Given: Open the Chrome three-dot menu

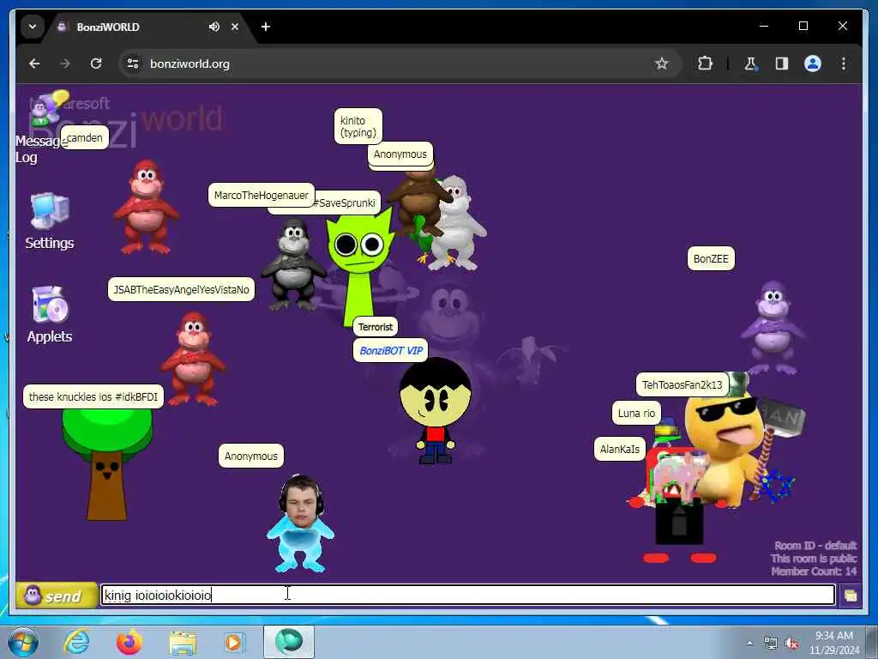Looking at the screenshot, I should coord(844,63).
